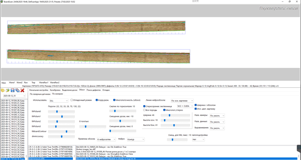Click the Ширина: 46 slider
Screen dimensions: 301x160
click(x=175, y=115)
